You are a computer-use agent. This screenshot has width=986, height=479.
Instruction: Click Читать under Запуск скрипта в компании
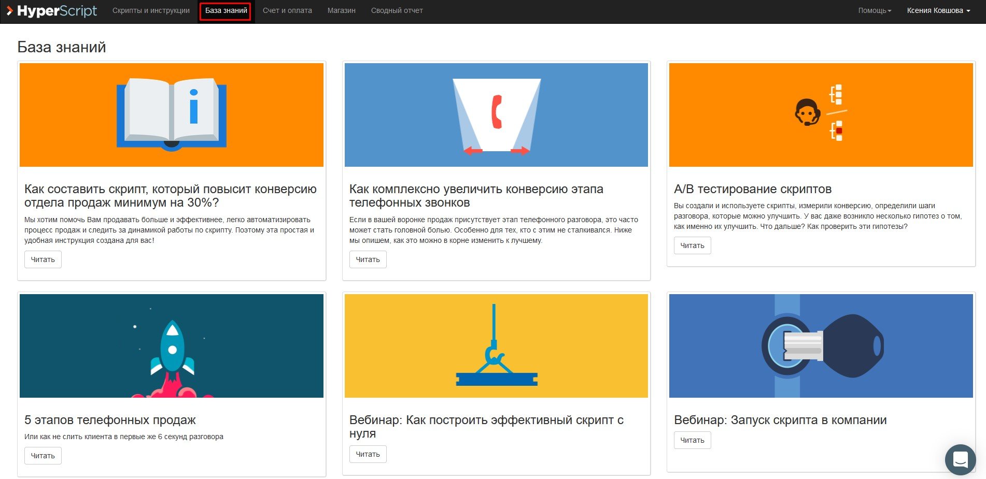693,440
